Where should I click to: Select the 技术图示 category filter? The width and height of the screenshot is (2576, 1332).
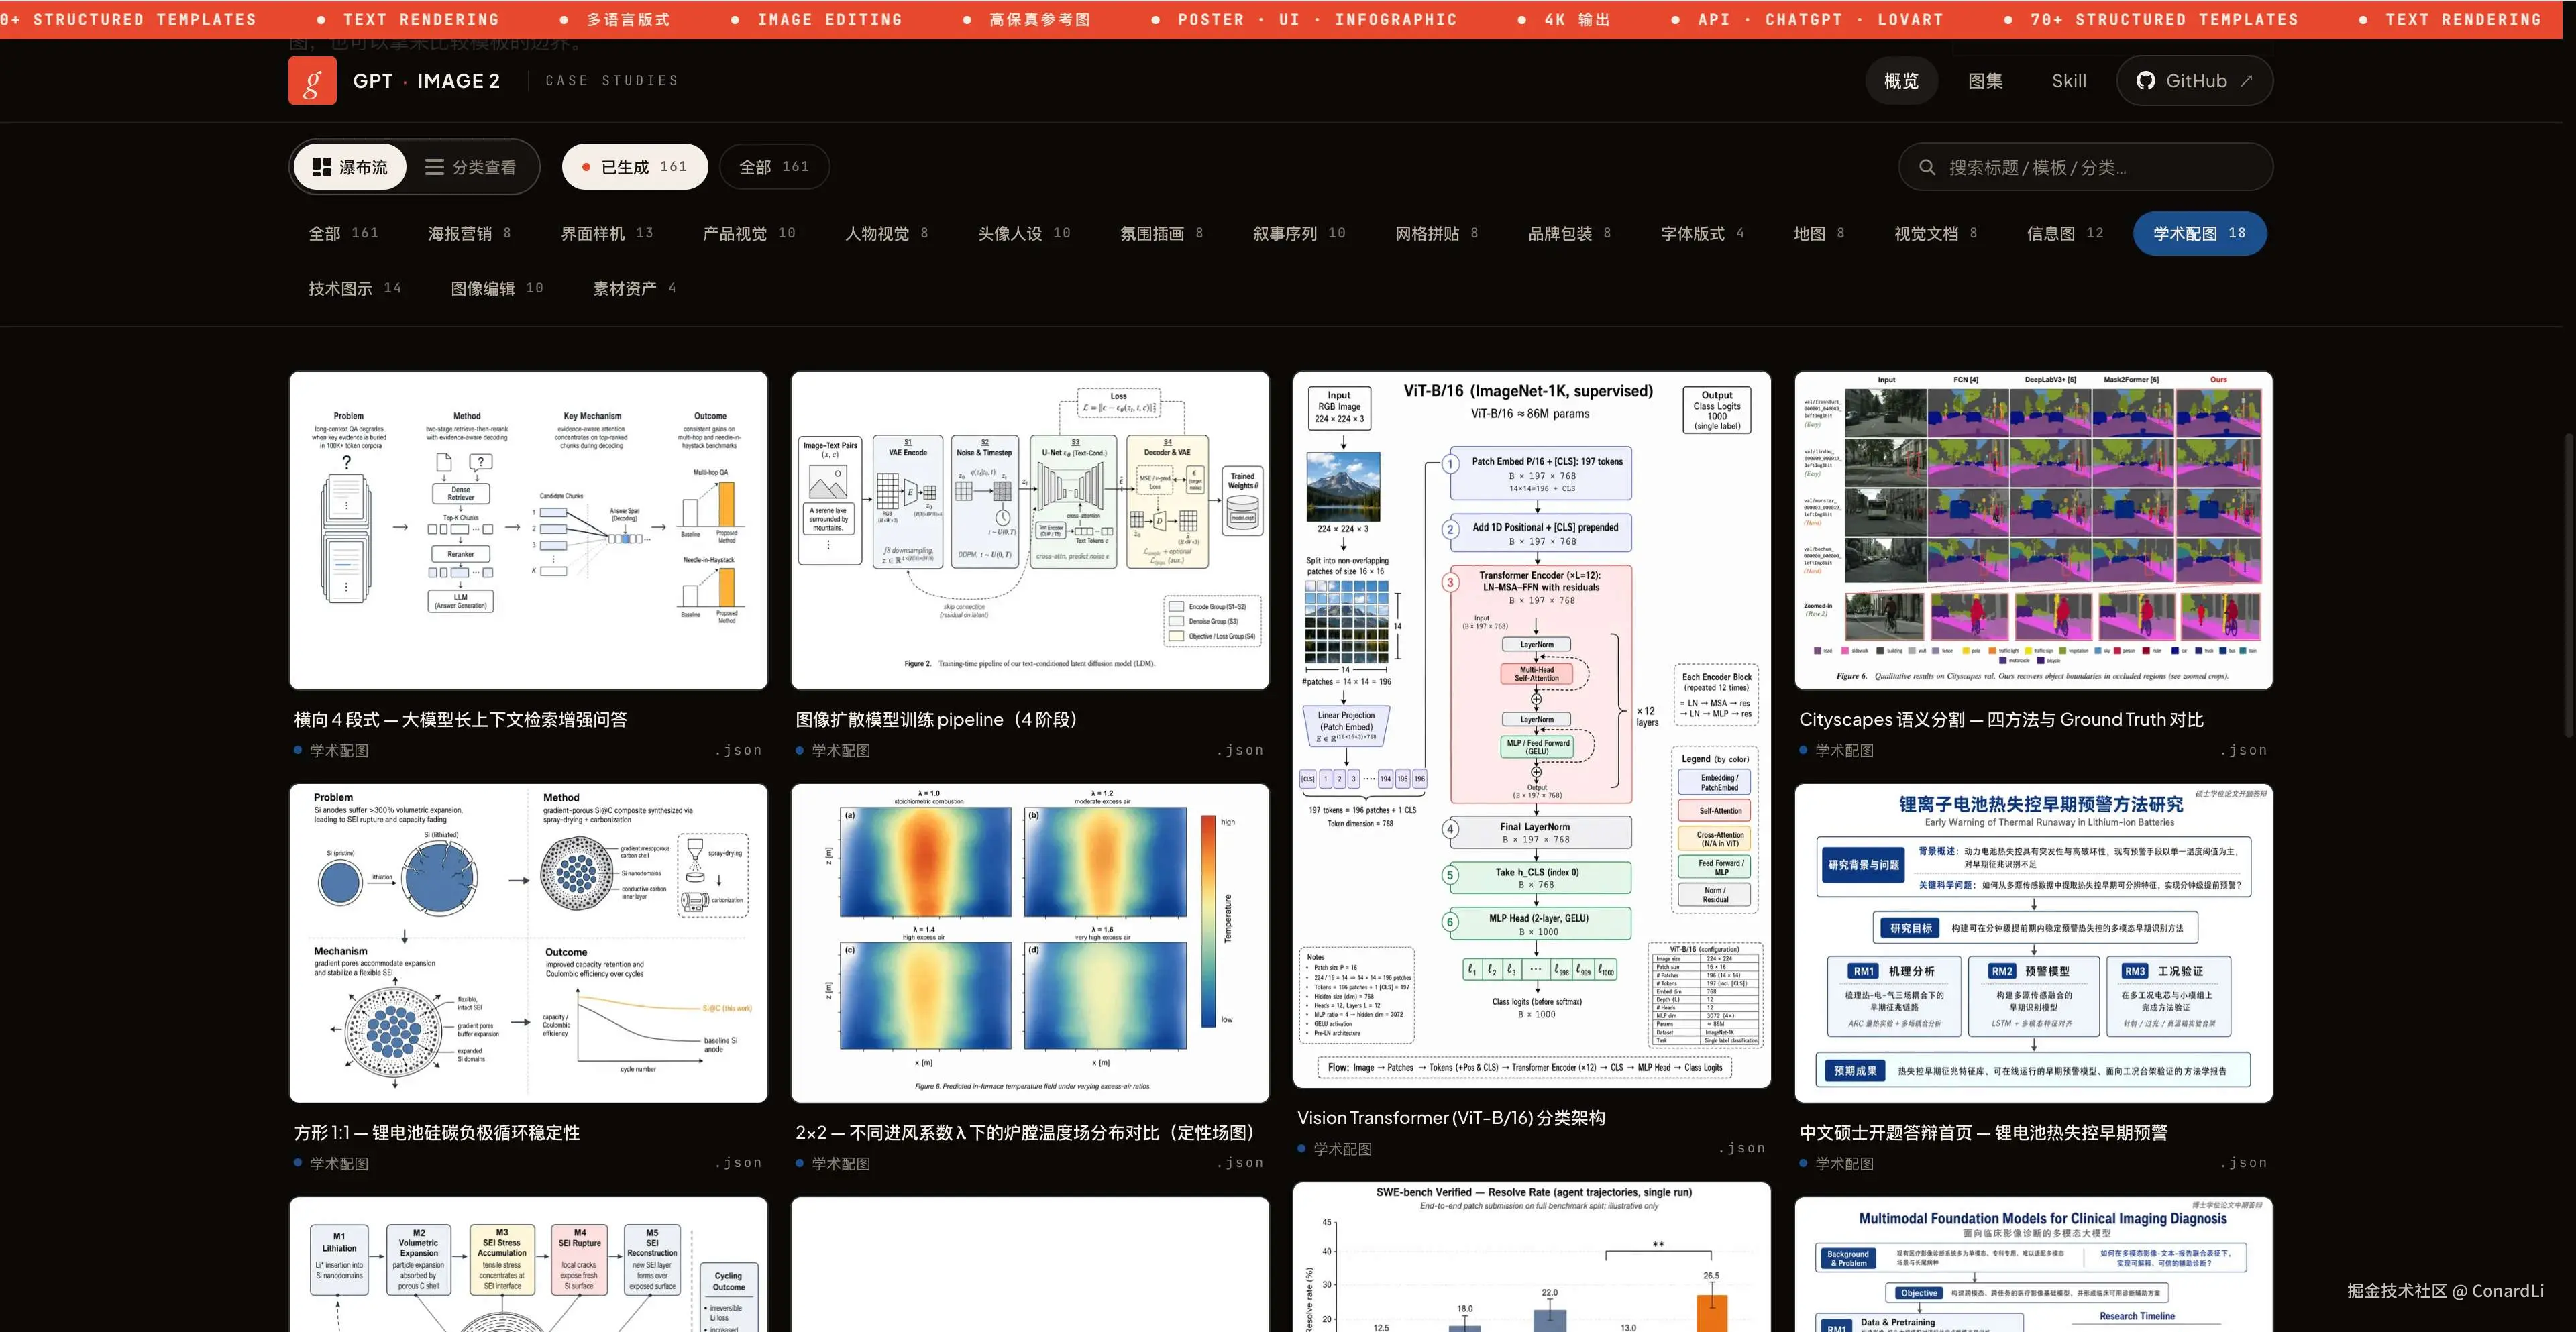click(354, 288)
